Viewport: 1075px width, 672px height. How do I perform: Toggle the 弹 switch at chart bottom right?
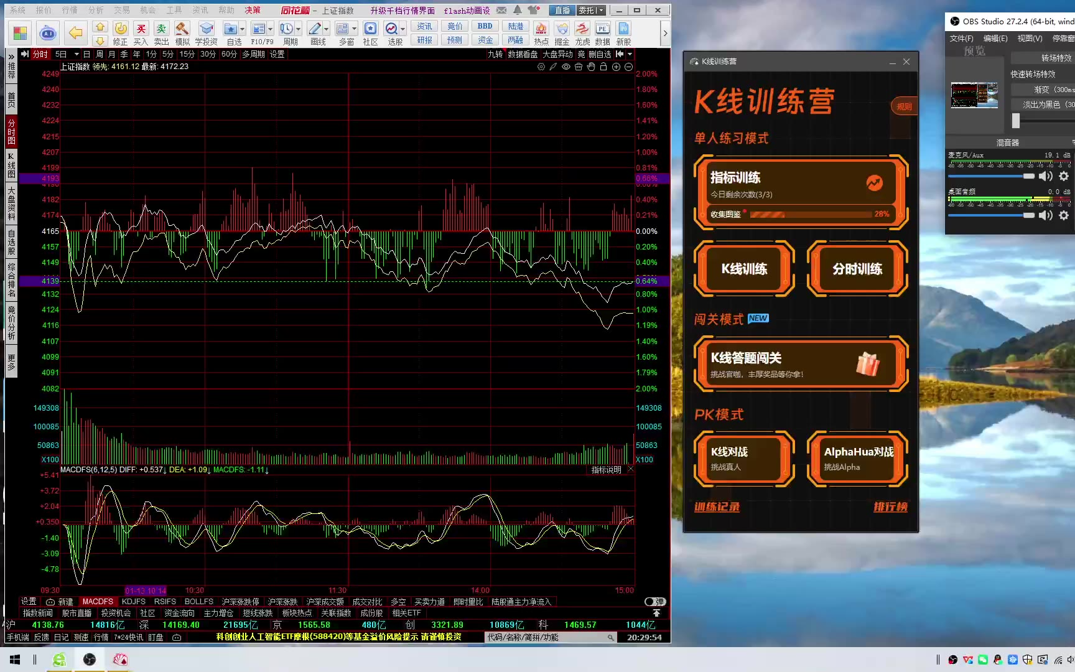(654, 602)
